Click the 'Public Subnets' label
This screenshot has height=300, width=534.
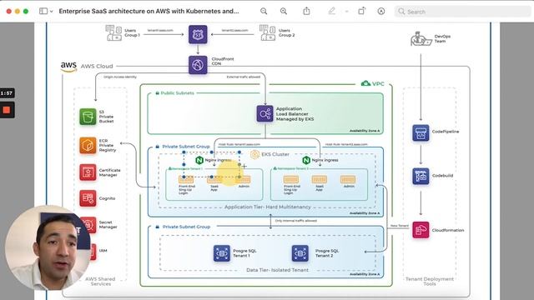click(x=178, y=92)
